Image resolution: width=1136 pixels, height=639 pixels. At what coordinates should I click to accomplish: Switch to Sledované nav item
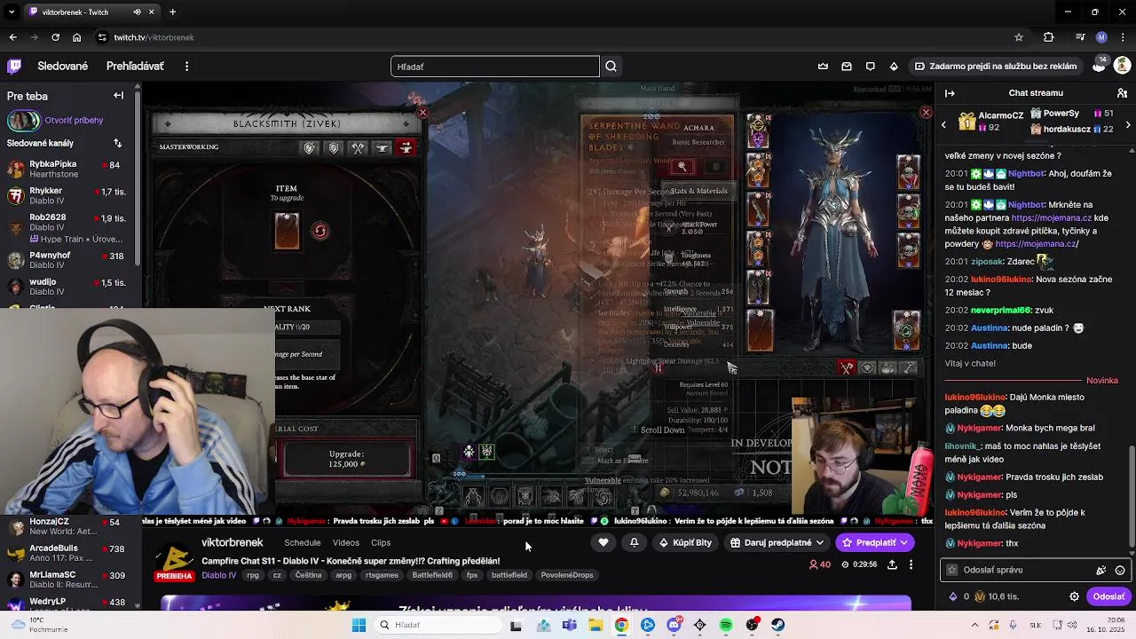(63, 66)
